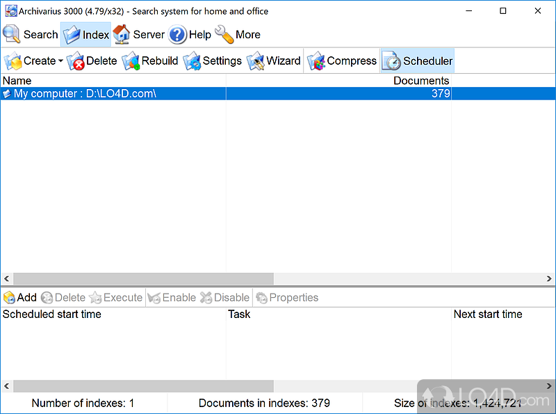Click scheduler list scrollbar left arrow
Viewport: 556px width, 414px height.
click(x=6, y=386)
